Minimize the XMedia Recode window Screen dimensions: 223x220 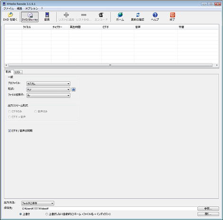coord(204,4)
